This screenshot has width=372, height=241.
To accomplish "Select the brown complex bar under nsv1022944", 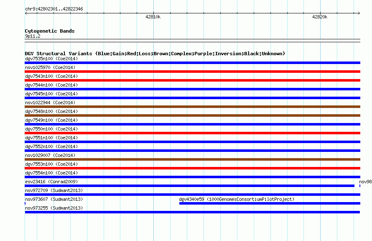I will (192, 107).
